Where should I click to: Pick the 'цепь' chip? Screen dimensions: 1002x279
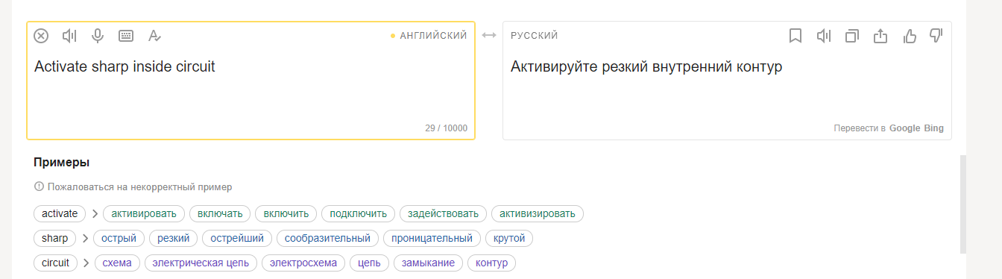pos(370,263)
